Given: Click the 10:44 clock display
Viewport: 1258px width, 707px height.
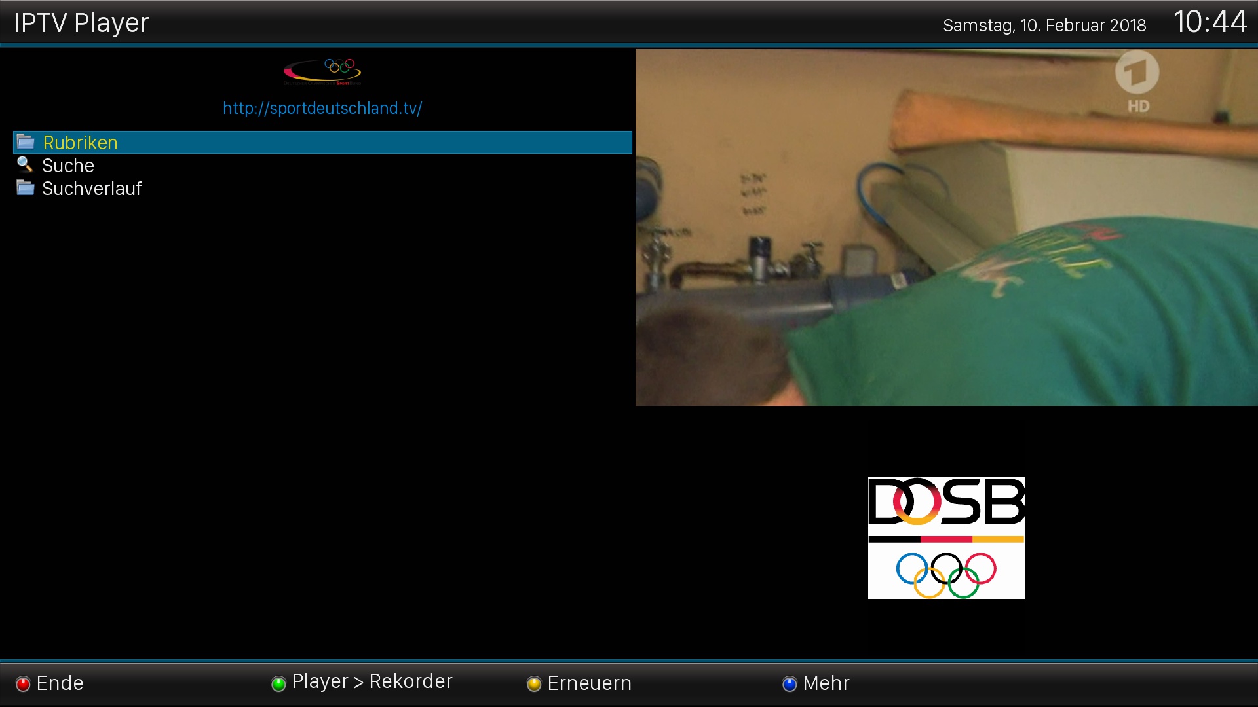Looking at the screenshot, I should pyautogui.click(x=1210, y=22).
